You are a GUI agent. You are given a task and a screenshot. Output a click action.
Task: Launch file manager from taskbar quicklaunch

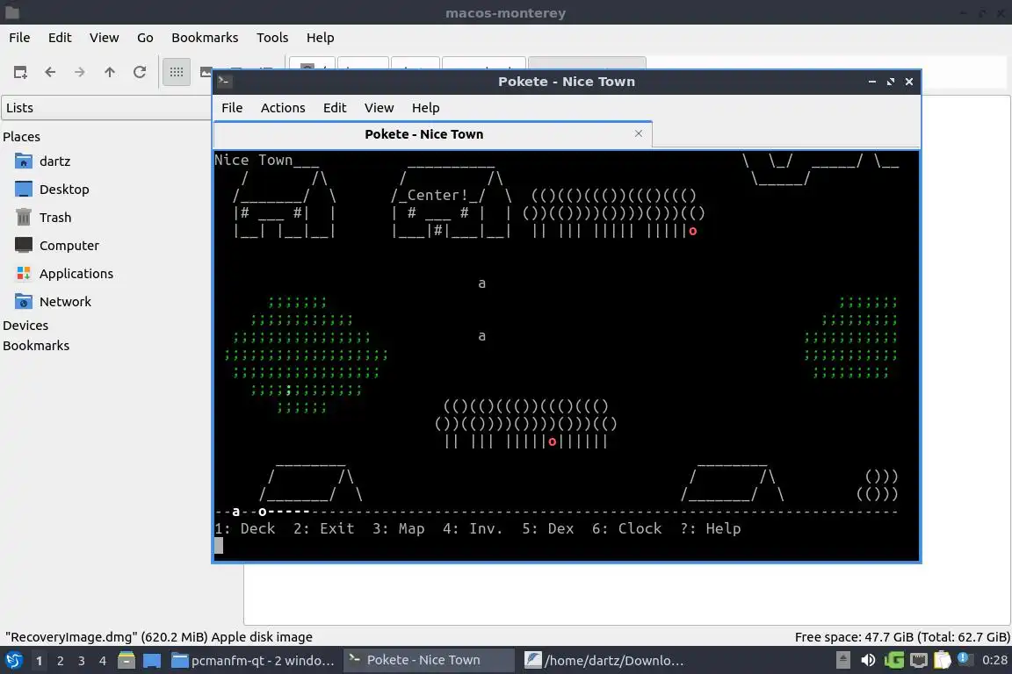tap(126, 661)
